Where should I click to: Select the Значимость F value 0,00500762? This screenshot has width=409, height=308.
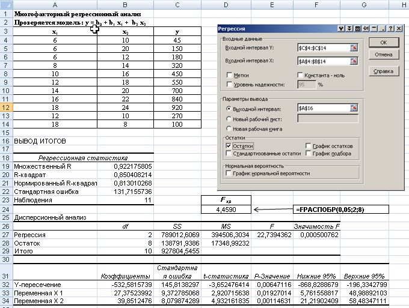316,235
